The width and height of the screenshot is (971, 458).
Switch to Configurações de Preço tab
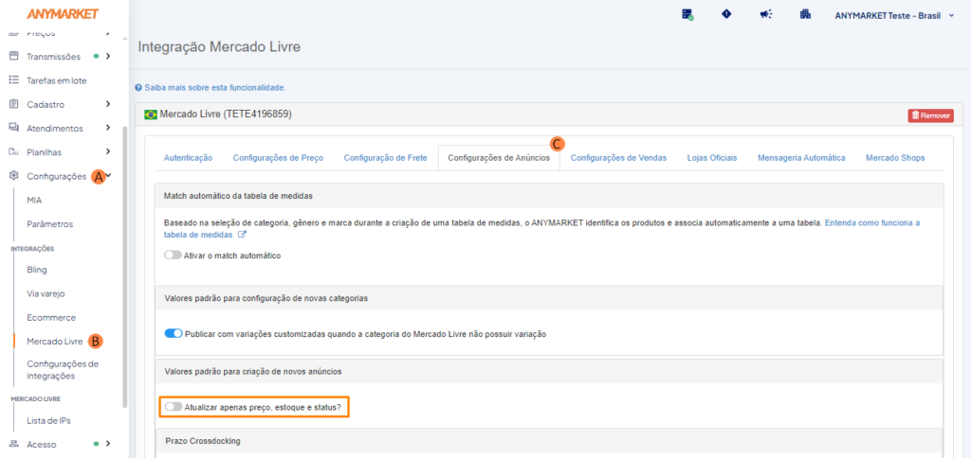pos(278,158)
